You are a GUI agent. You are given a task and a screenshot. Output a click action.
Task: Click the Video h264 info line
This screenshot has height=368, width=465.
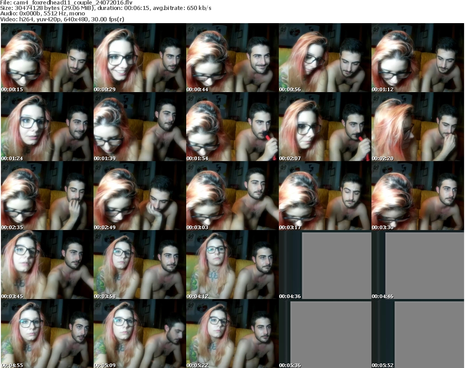coord(62,19)
